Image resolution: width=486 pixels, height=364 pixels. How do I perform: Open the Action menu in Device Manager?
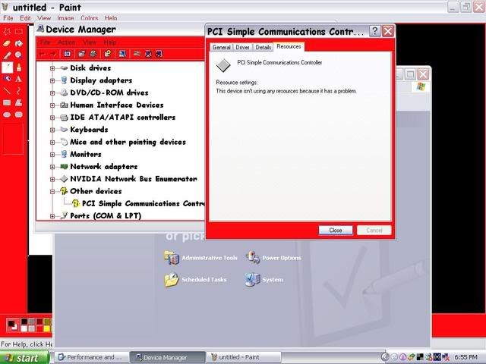point(66,42)
